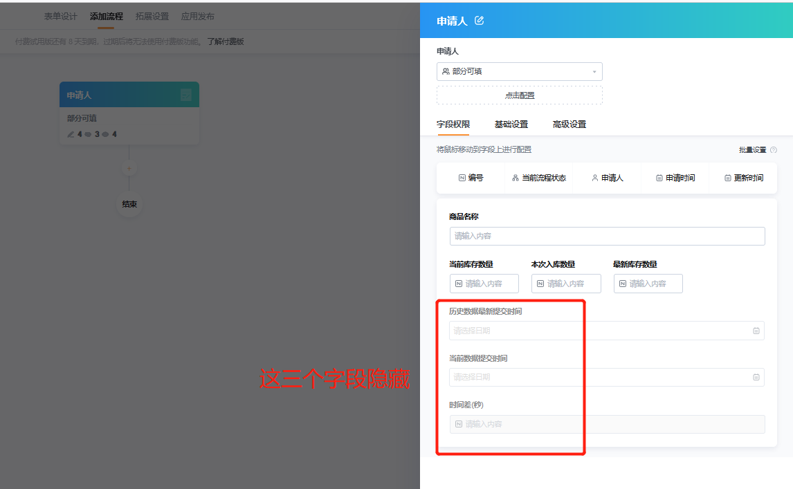Click the 历史数据最新提交时间 field label

486,311
